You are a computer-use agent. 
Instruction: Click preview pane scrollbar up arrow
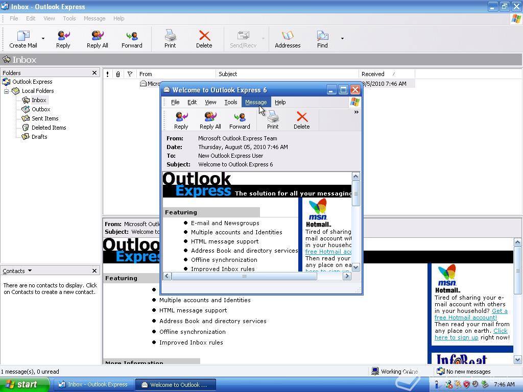[518, 242]
